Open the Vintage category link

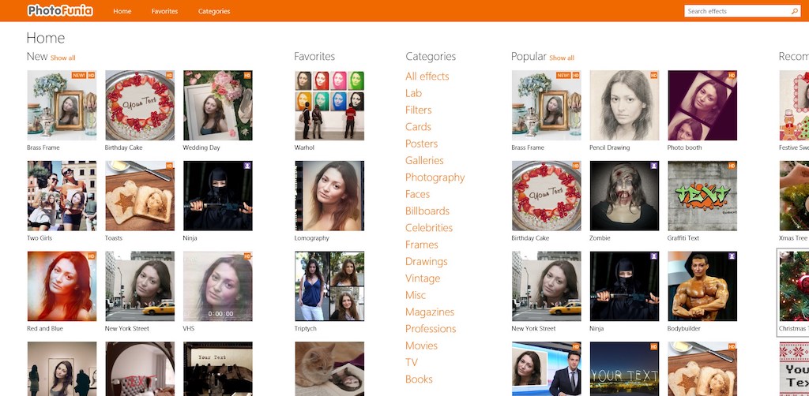(423, 278)
